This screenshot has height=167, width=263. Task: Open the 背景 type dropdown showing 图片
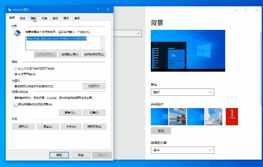182,92
